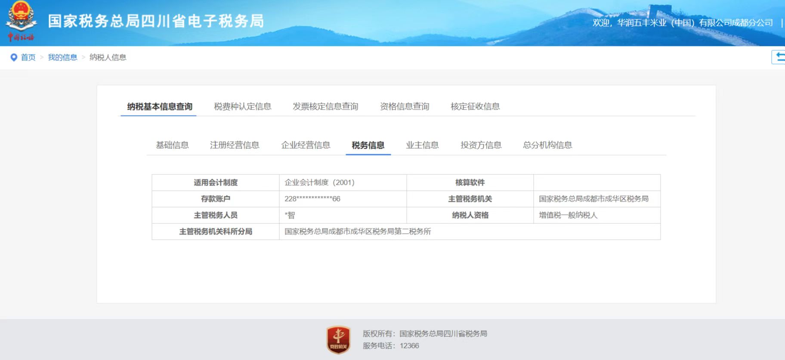This screenshot has height=360, width=785.
Task: View the 业主信息 sub-tab
Action: (x=422, y=145)
